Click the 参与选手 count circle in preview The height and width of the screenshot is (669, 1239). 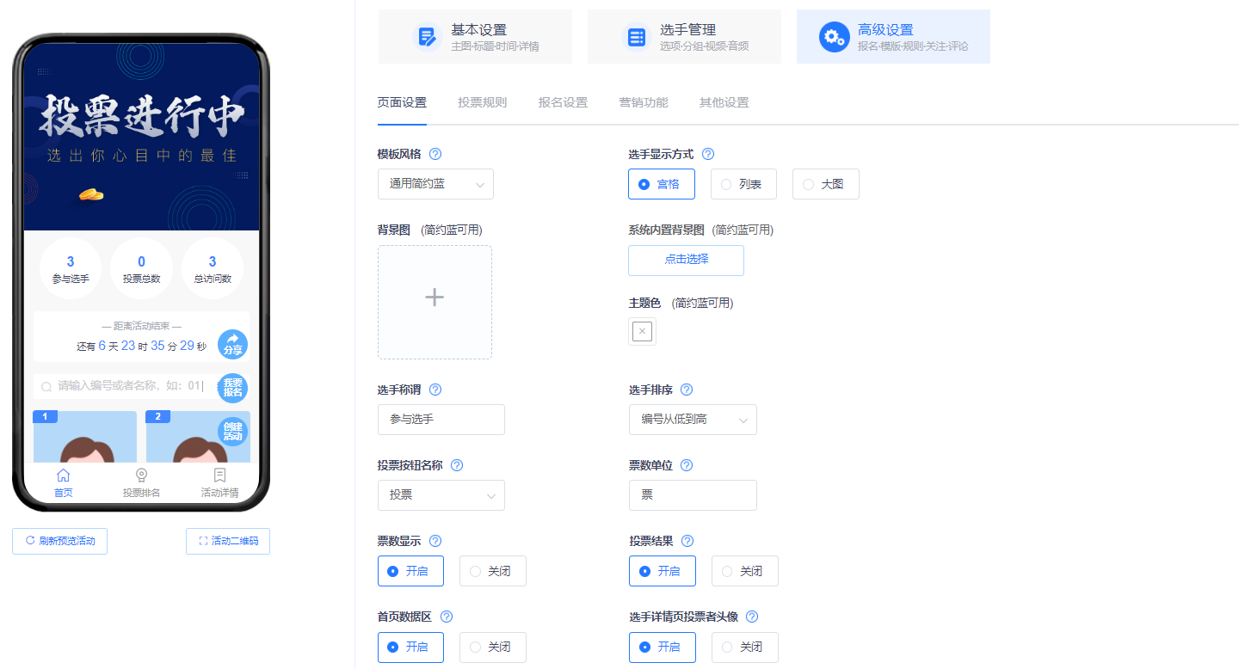(x=71, y=268)
